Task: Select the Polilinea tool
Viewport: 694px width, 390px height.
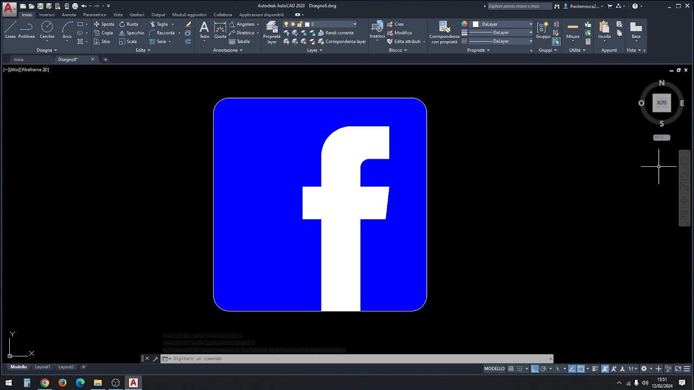Action: pyautogui.click(x=27, y=30)
